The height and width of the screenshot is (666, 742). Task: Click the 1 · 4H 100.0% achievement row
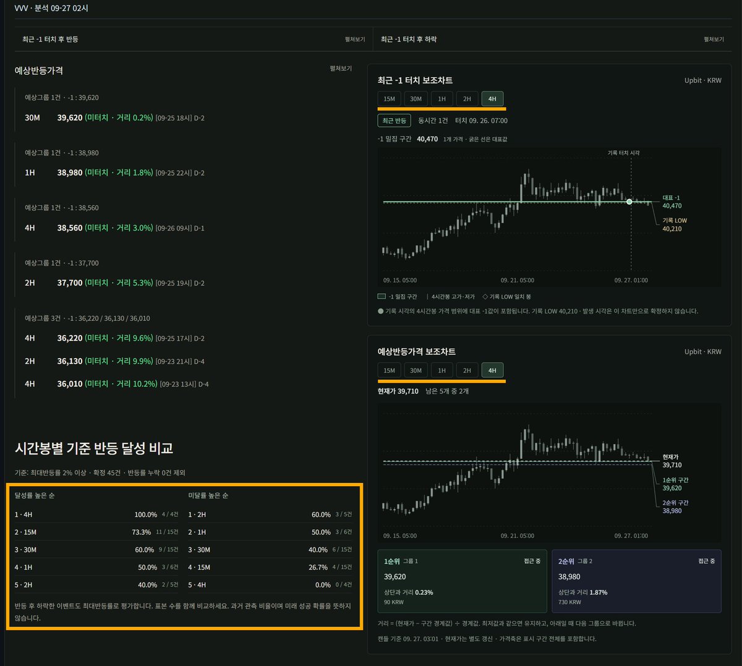coord(96,514)
